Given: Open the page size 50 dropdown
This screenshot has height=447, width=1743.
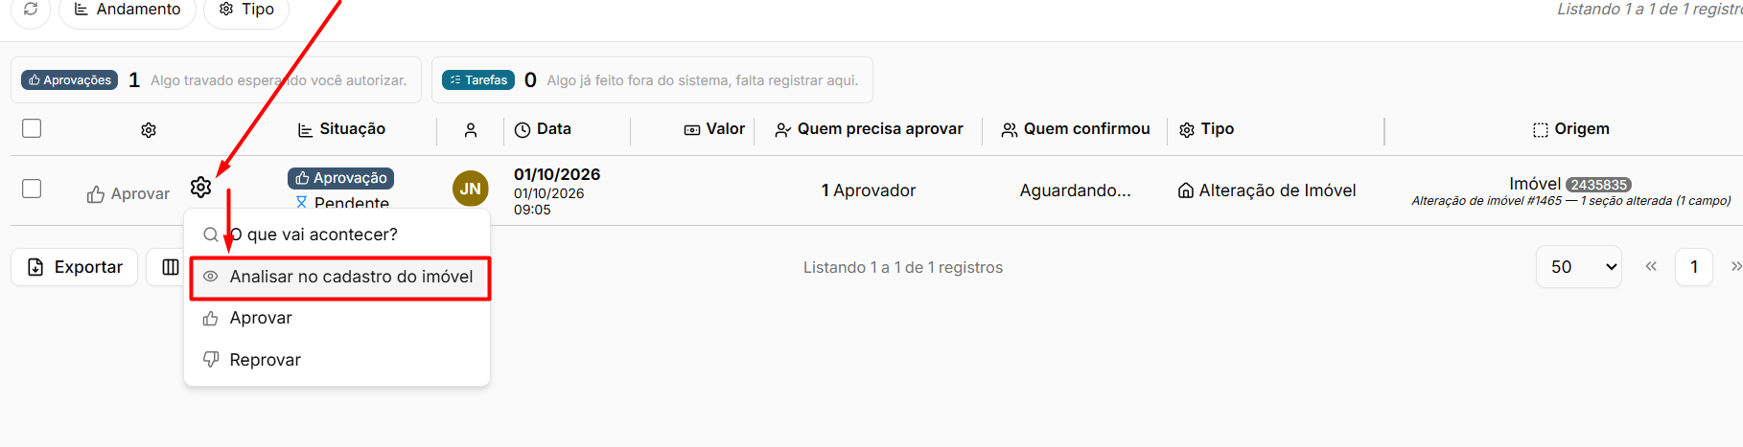Looking at the screenshot, I should point(1579,267).
